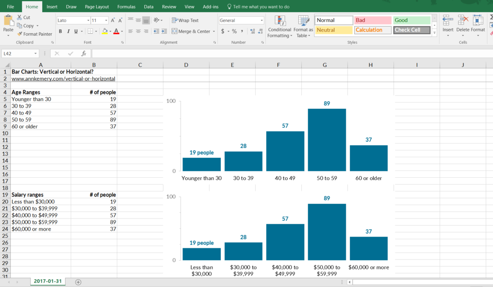The height and width of the screenshot is (287, 493).
Task: Click the Format Painter brush icon
Action: pos(20,34)
